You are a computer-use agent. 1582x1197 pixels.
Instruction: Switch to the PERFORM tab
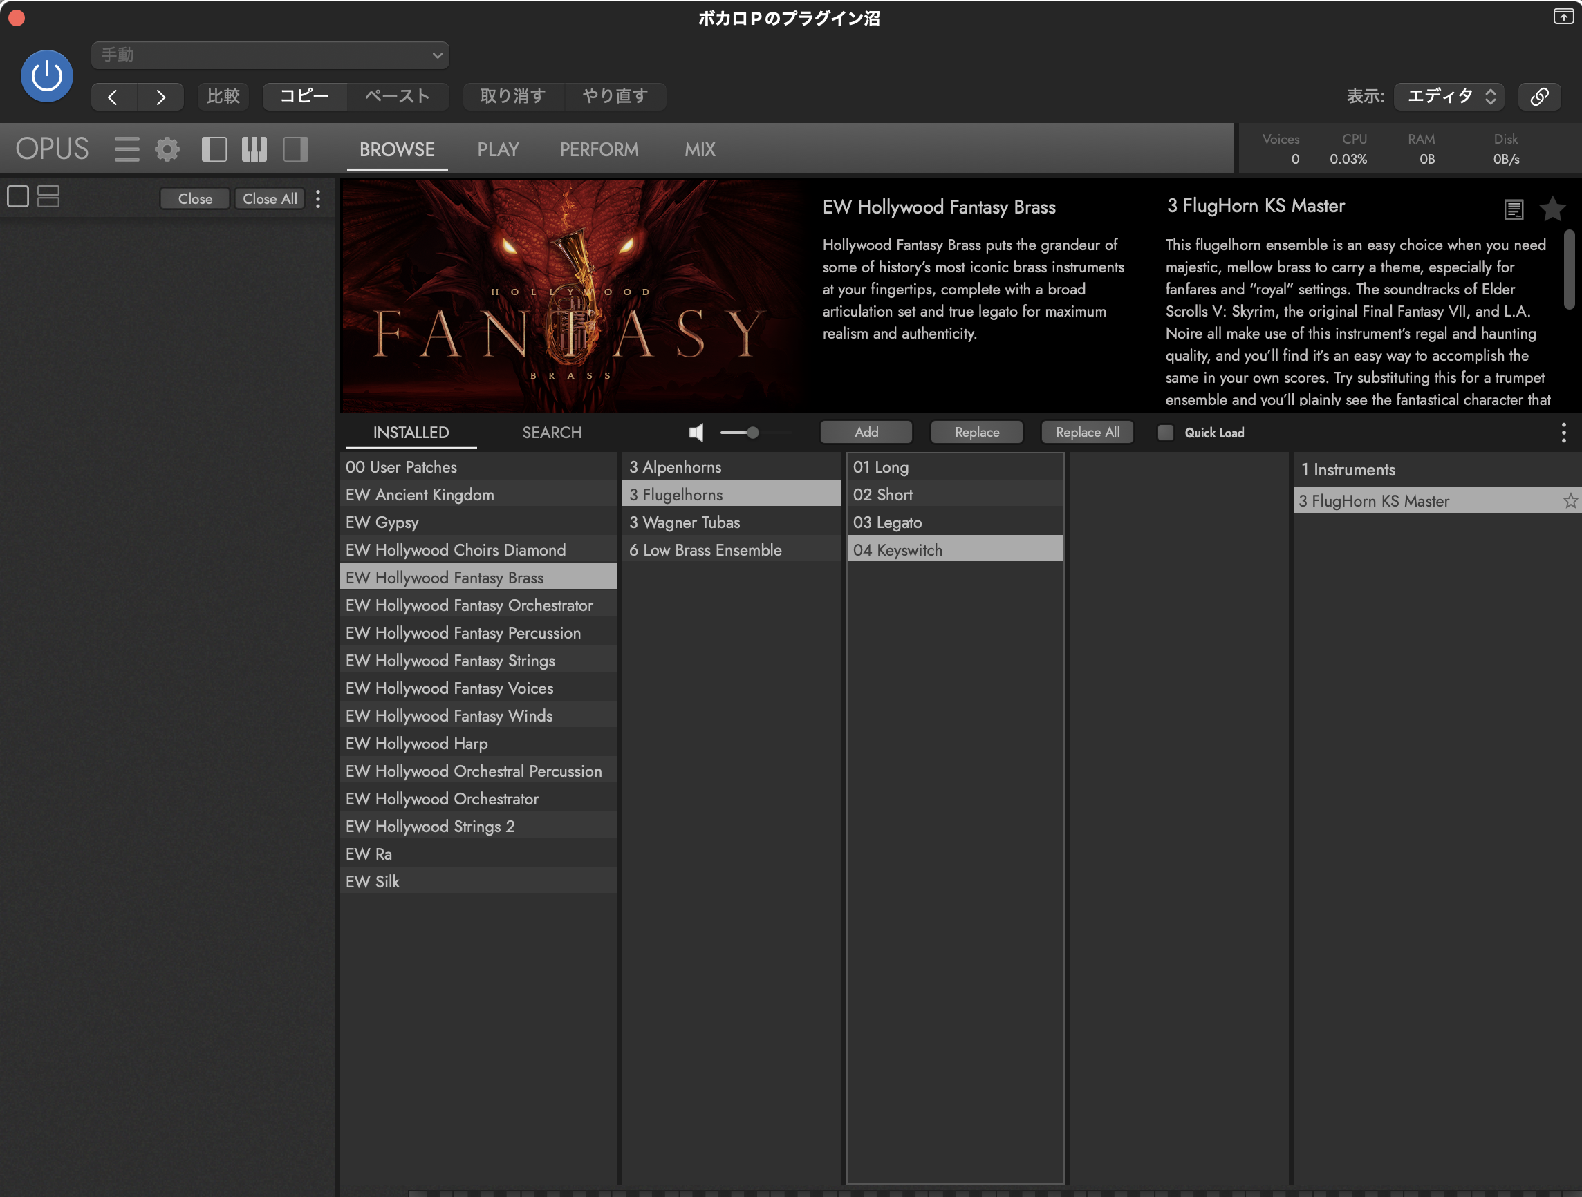point(599,149)
